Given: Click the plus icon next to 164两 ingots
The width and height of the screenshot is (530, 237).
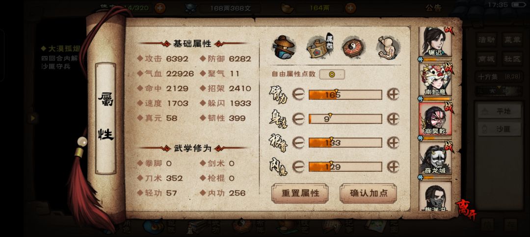Looking at the screenshot, I should 350,8.
